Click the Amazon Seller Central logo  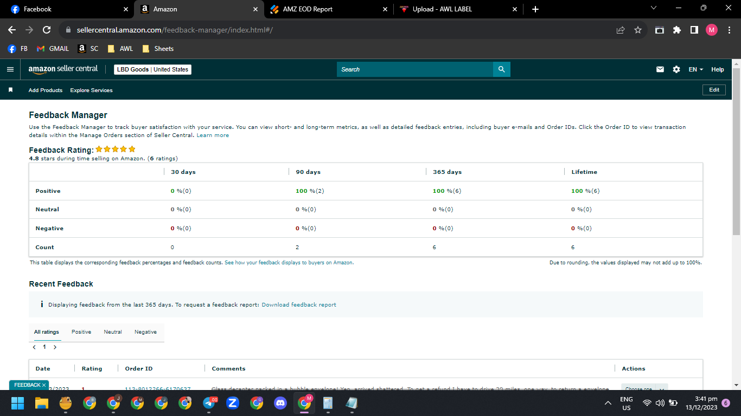63,69
